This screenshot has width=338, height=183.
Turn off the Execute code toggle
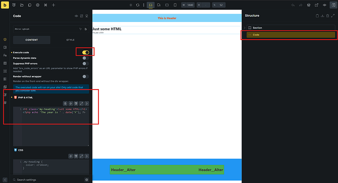click(86, 52)
